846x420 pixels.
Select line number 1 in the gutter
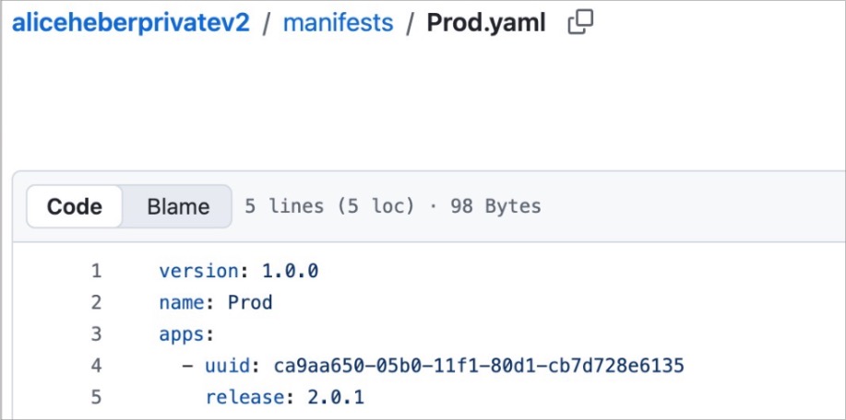click(x=96, y=272)
